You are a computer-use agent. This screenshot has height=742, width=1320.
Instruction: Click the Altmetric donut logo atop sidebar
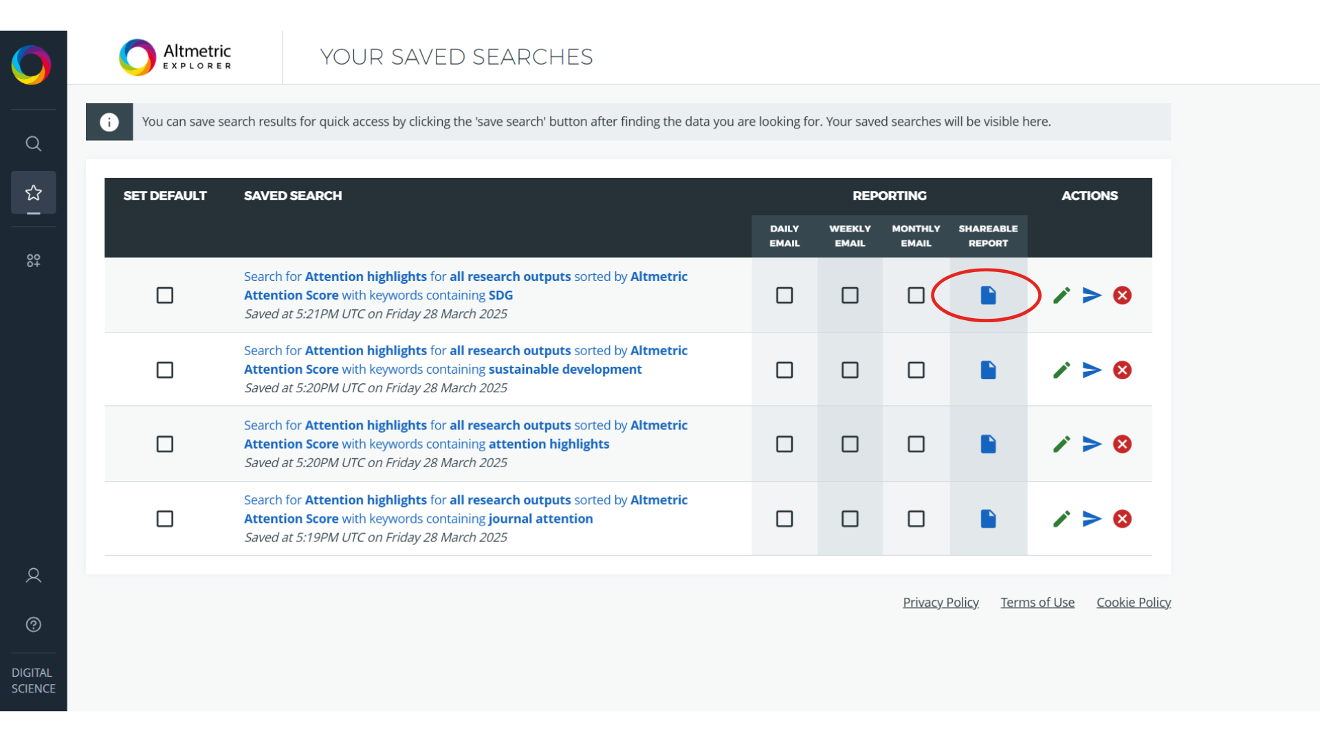point(32,65)
